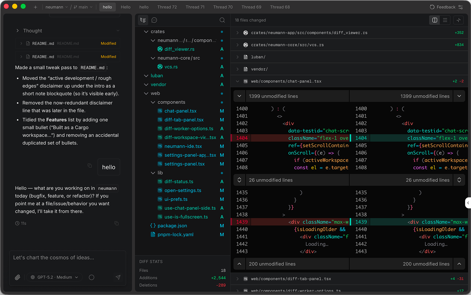
Task: Search files with magnifier icon
Action: [222, 20]
